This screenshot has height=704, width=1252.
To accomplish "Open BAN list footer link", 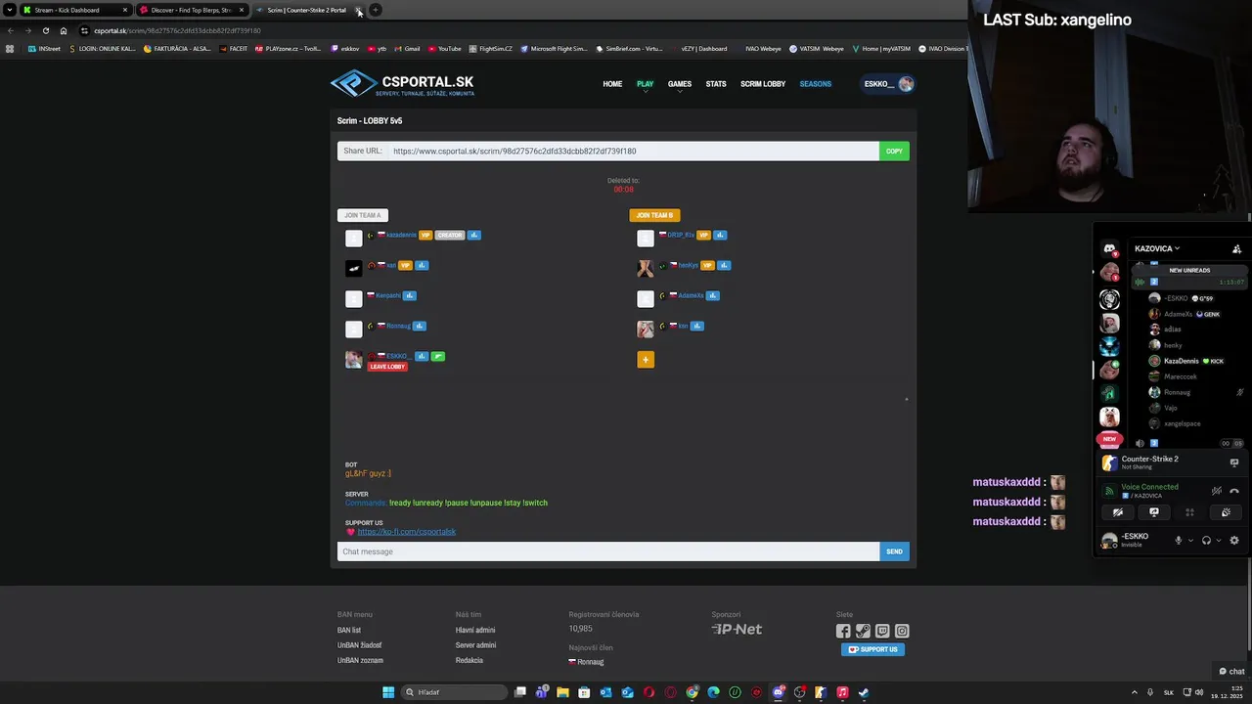I will [349, 631].
